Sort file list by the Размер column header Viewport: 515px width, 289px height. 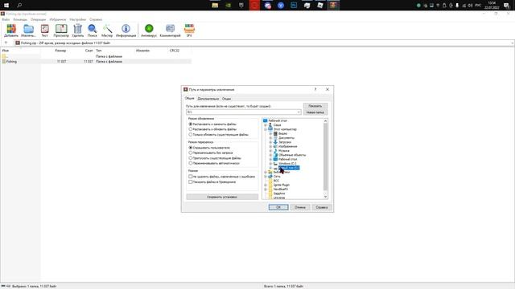coord(60,51)
